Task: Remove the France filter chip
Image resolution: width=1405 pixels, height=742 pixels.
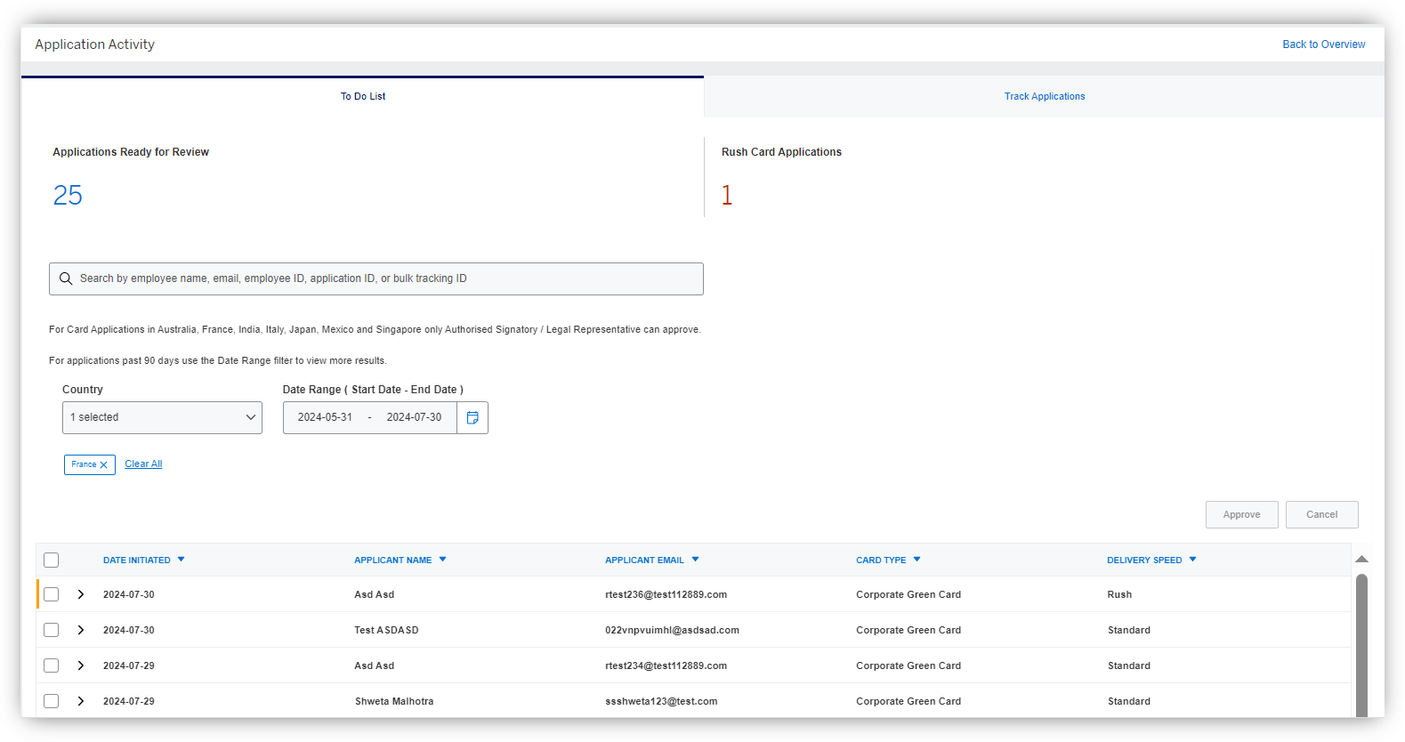Action: (x=103, y=465)
